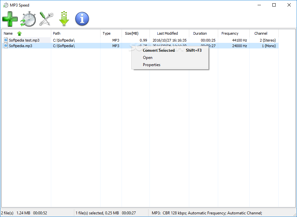View About dialog with blue info icon
Viewport: 297px width, 217px height.
[x=82, y=19]
